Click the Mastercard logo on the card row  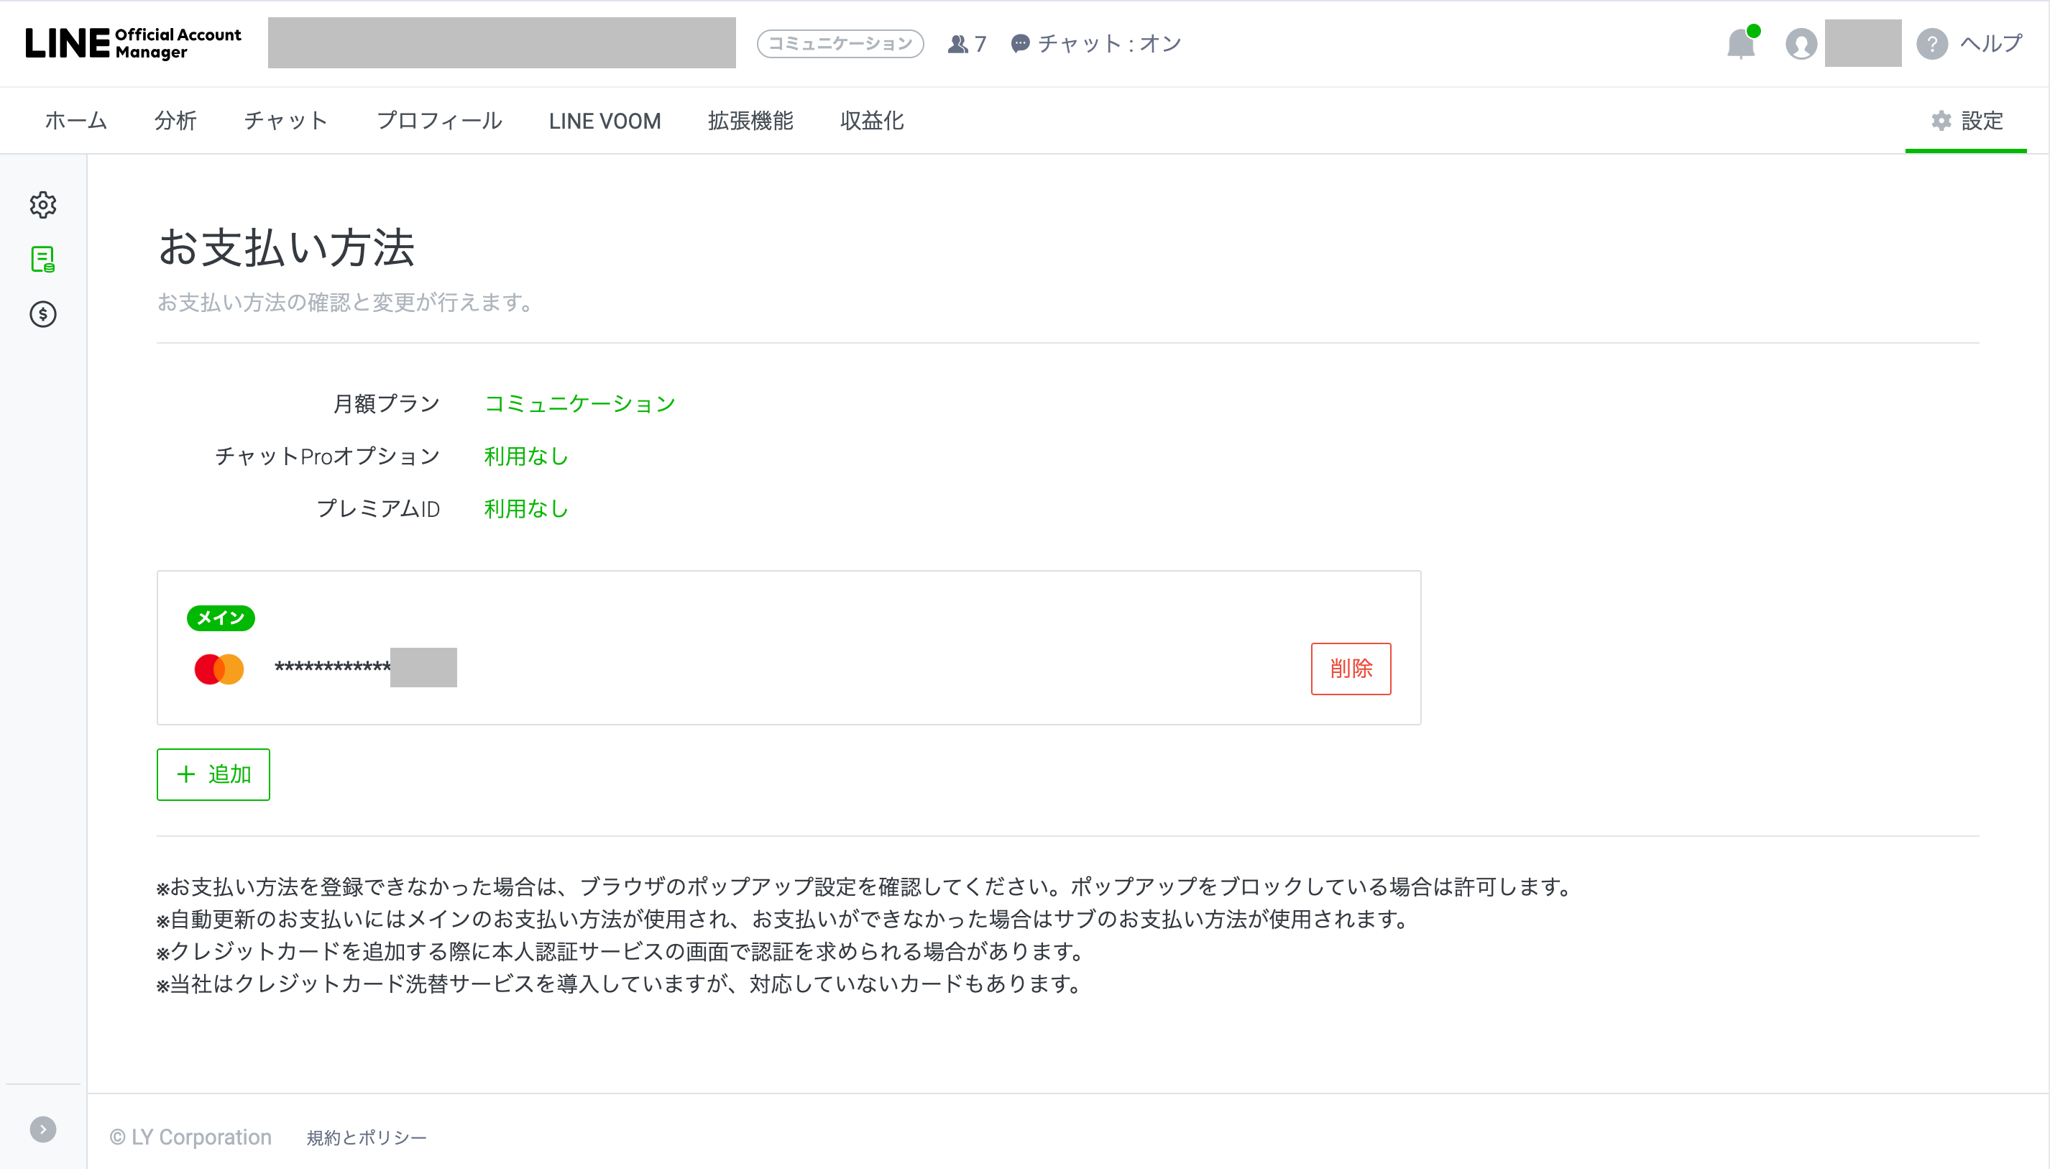tap(219, 669)
